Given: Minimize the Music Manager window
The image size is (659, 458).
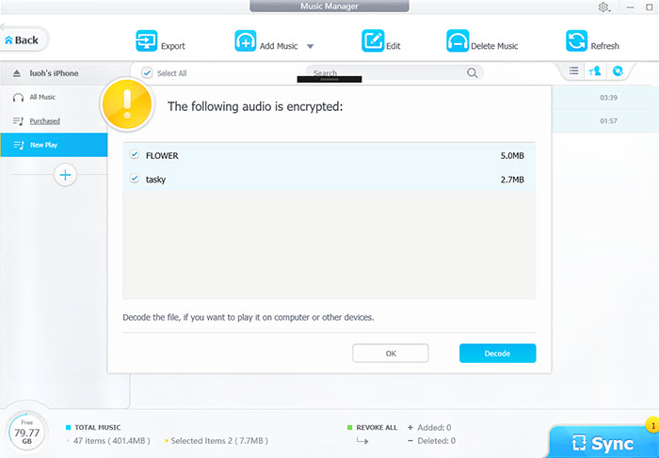Looking at the screenshot, I should coord(630,8).
